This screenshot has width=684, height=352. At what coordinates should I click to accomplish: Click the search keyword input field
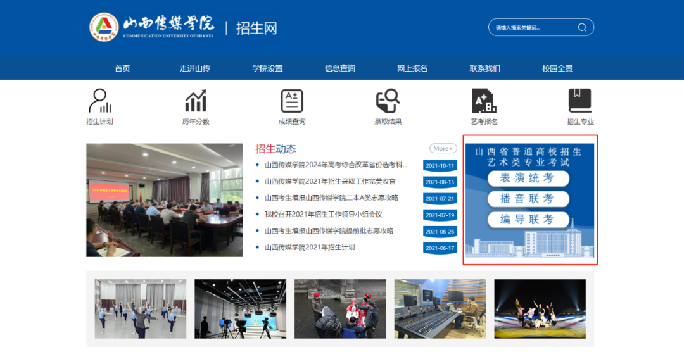tap(532, 28)
